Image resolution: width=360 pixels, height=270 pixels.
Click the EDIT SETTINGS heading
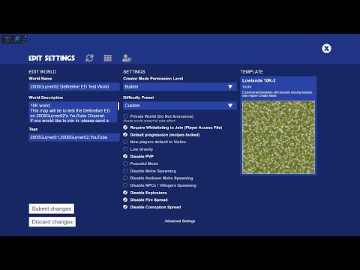click(52, 58)
